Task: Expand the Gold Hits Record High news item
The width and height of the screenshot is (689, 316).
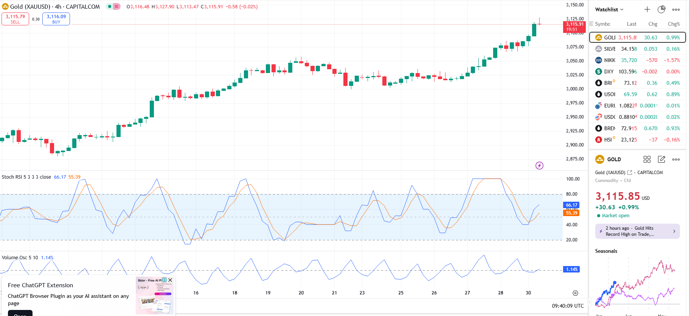Action: (x=637, y=231)
